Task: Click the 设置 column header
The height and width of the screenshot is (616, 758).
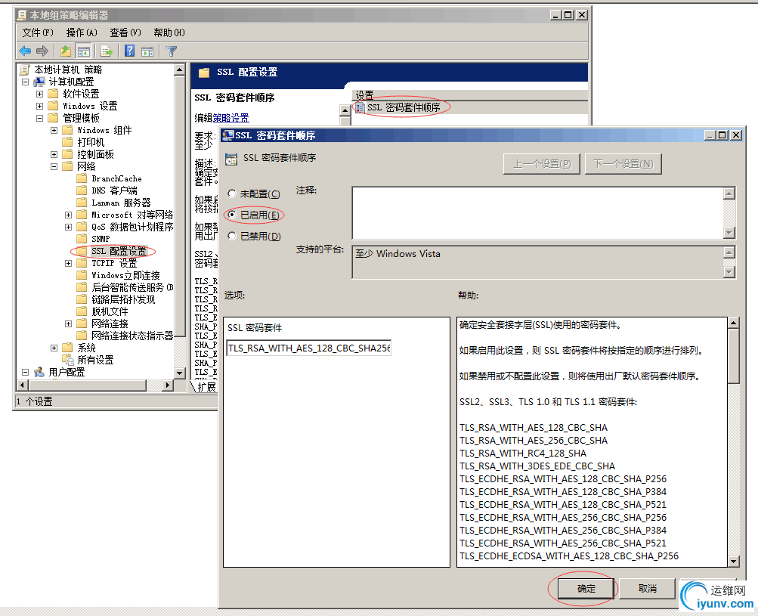Action: 470,95
